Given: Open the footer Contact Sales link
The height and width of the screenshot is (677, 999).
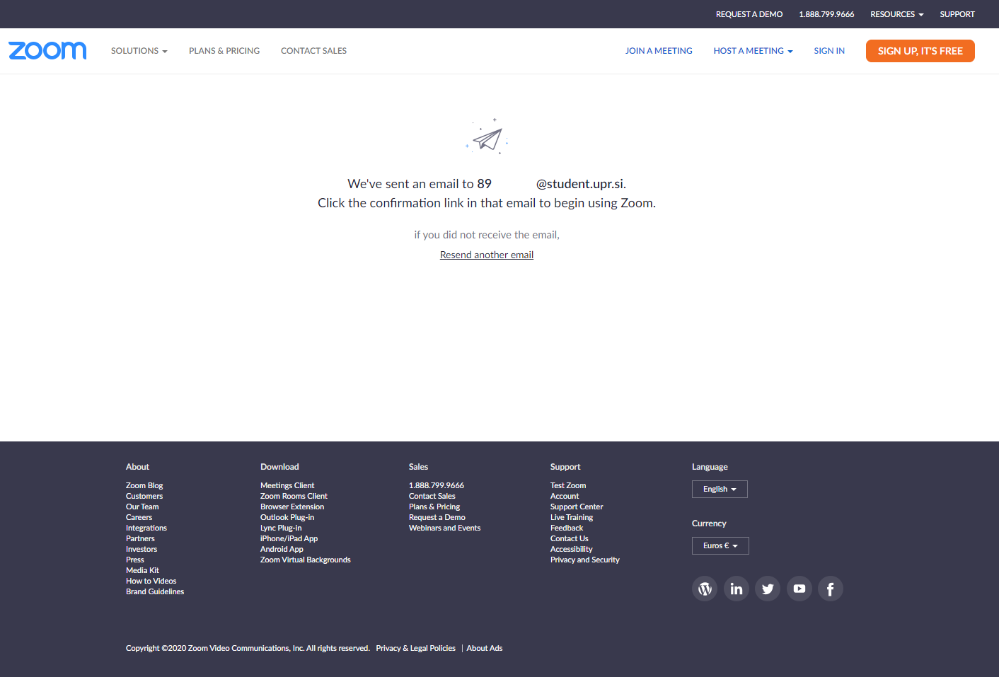Looking at the screenshot, I should pyautogui.click(x=432, y=496).
